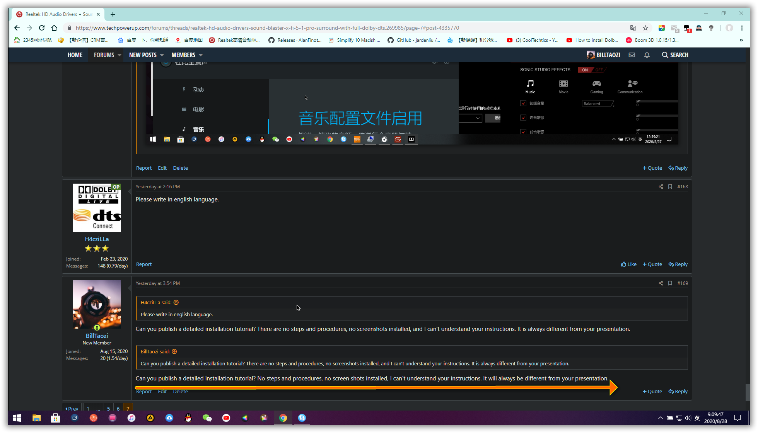
Task: Bookmark post #169
Action: pyautogui.click(x=670, y=283)
